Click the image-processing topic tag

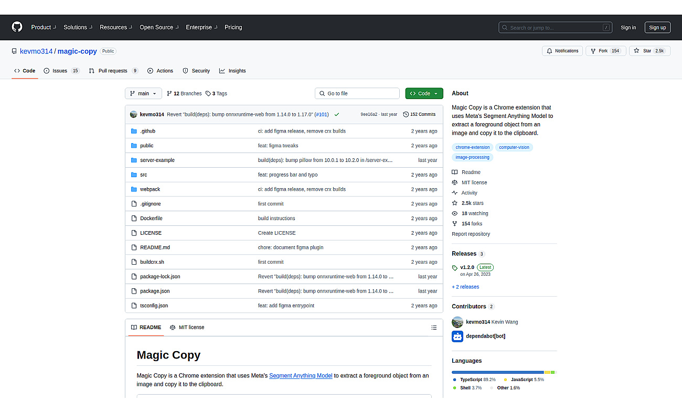click(472, 157)
